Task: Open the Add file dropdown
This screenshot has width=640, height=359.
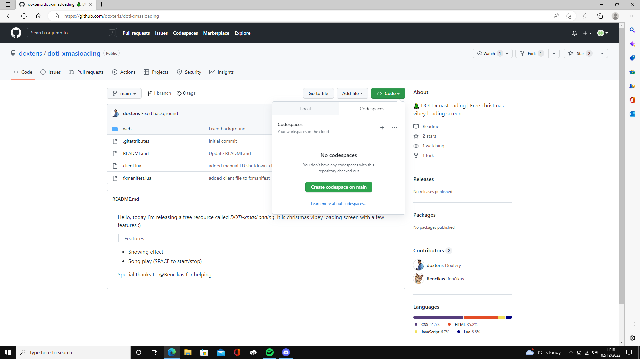Action: click(352, 93)
